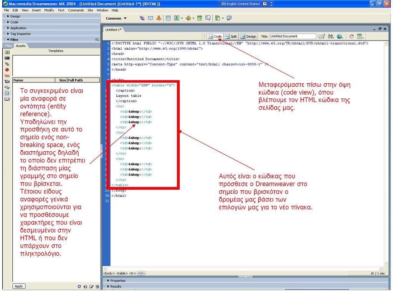This screenshot has height=291, width=393.
Task: Show Templates category in Assets panel
Action: (7, 93)
